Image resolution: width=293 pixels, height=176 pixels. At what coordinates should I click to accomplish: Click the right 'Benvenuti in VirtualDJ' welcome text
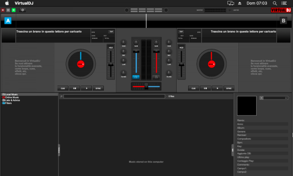[264, 68]
